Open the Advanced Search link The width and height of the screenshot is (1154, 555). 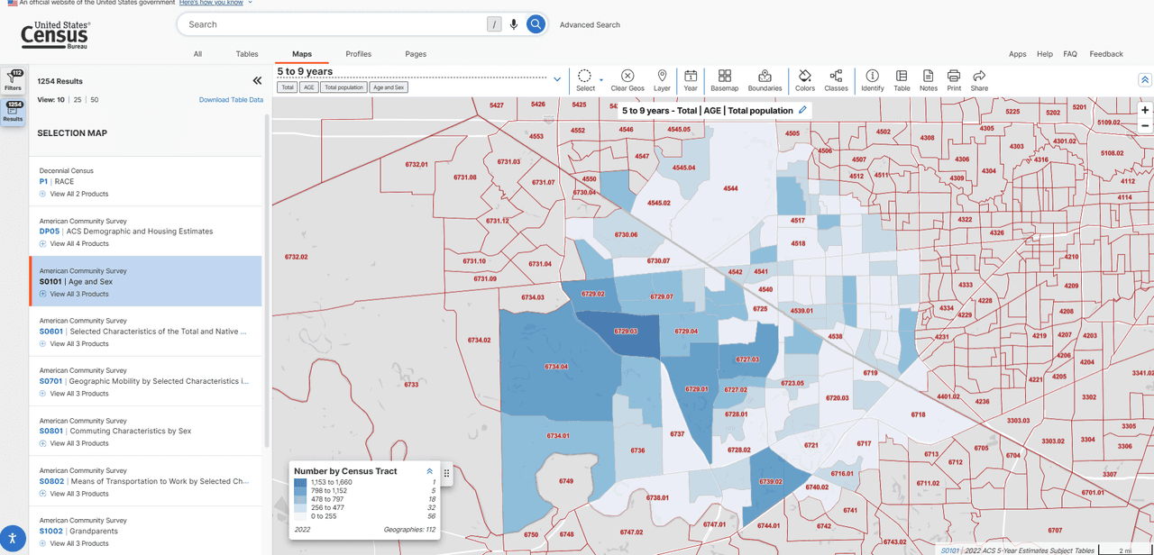coord(590,25)
